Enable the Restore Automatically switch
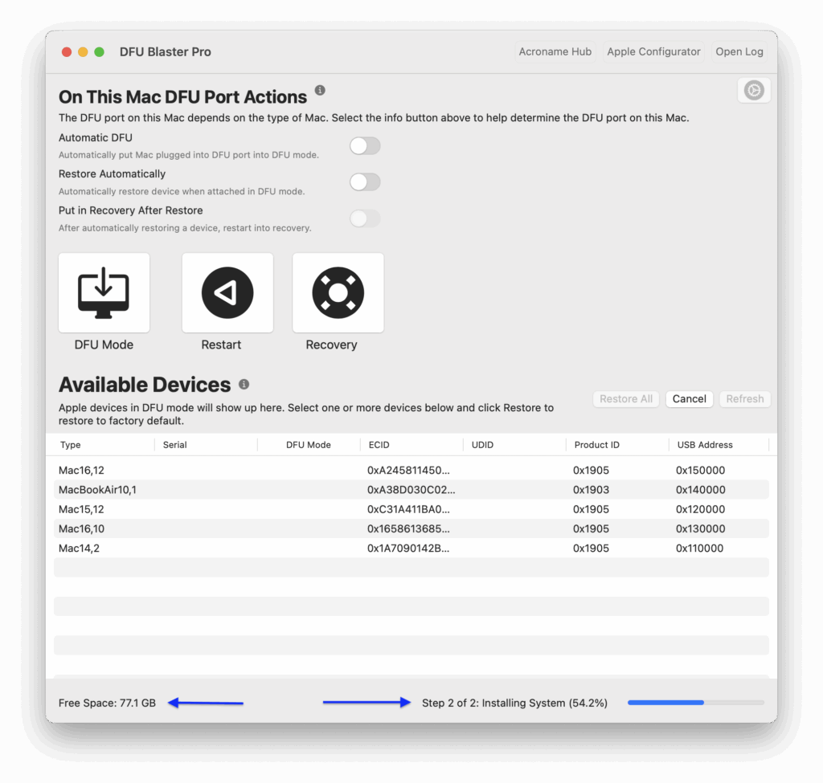 (365, 182)
